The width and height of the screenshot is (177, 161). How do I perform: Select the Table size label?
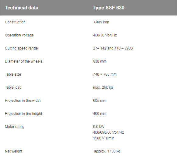click(x=13, y=74)
